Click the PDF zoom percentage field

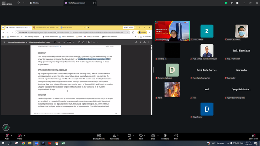69,42
